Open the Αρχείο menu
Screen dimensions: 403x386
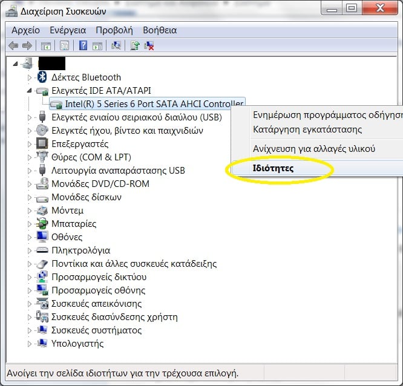coord(25,30)
